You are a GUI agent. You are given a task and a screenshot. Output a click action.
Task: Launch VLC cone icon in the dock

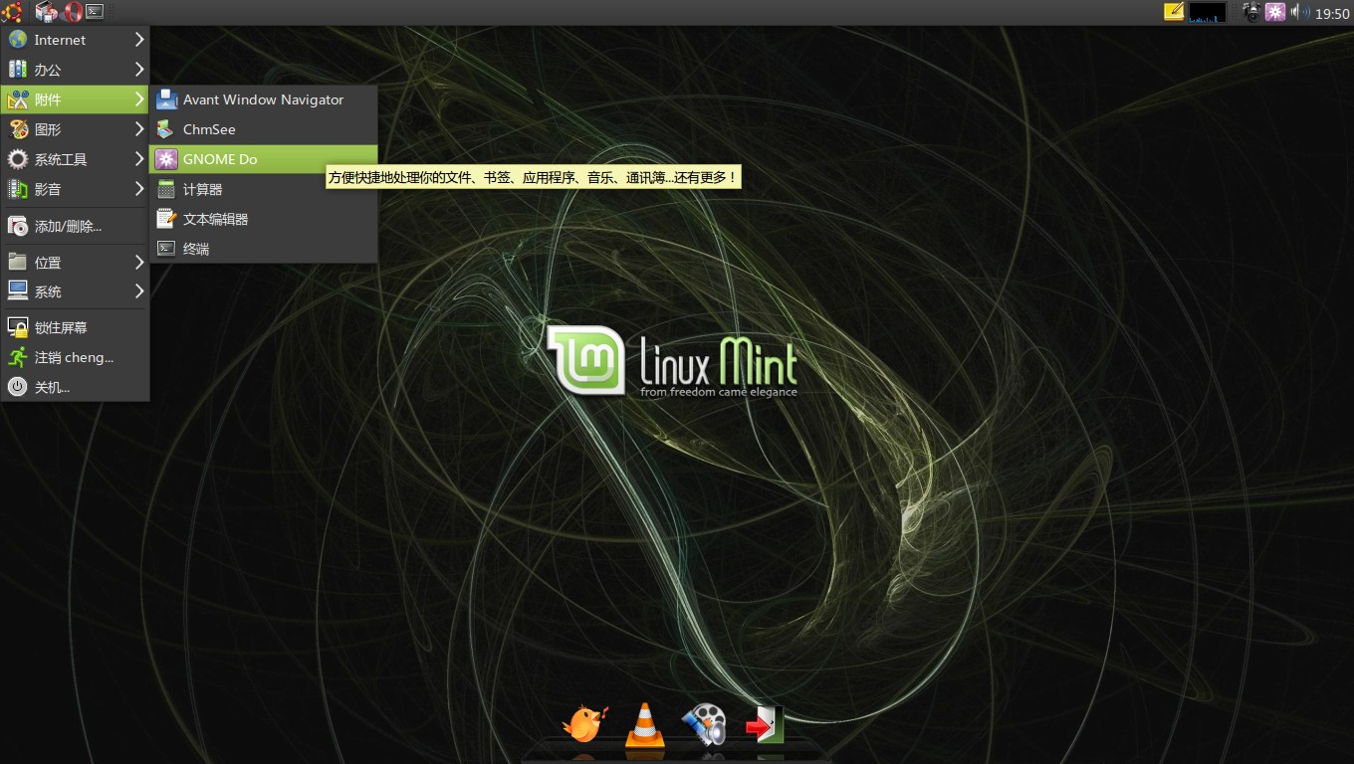tap(644, 723)
